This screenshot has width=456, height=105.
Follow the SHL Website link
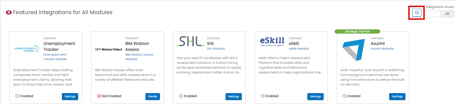pos(216,49)
